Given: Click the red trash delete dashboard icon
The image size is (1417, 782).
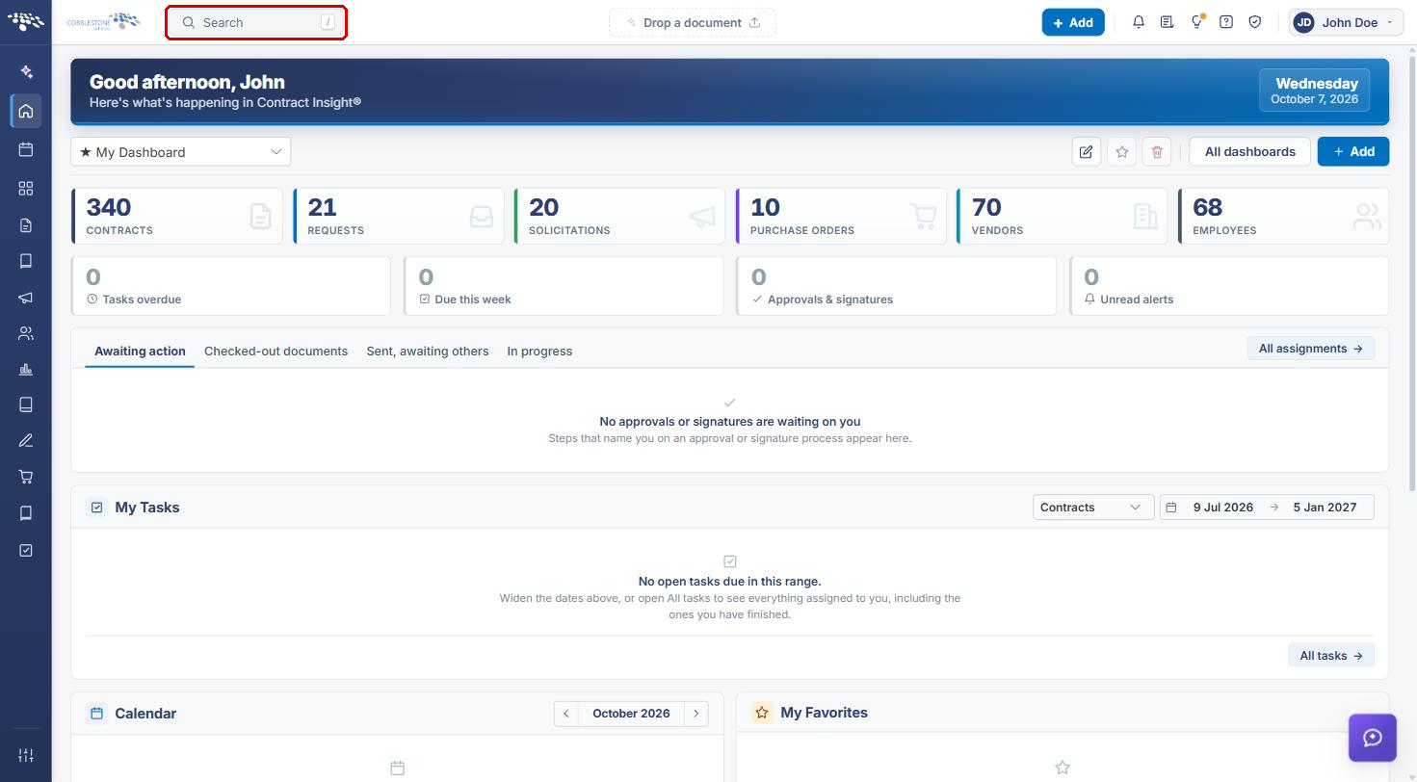Looking at the screenshot, I should [1157, 151].
